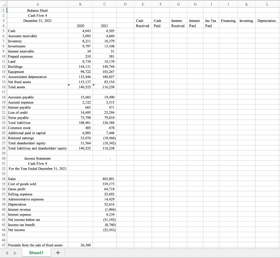Select the 2021 column heading cell
Screen dimensions: 280x258
tap(105, 26)
